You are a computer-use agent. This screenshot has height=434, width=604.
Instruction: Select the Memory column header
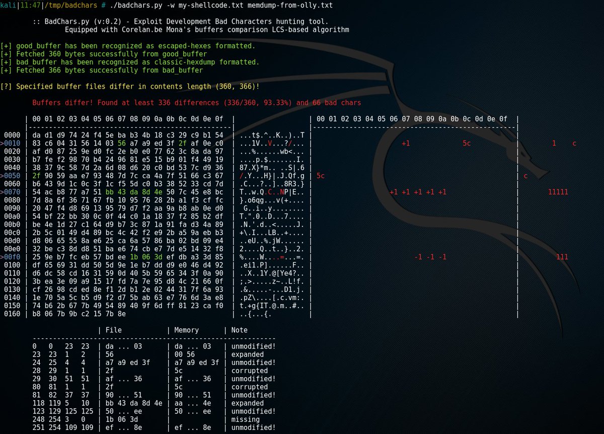pos(186,330)
